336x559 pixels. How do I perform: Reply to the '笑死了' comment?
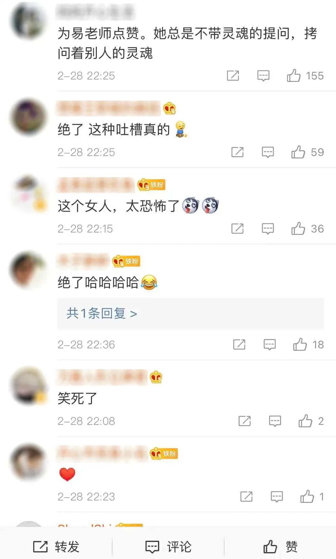click(275, 421)
